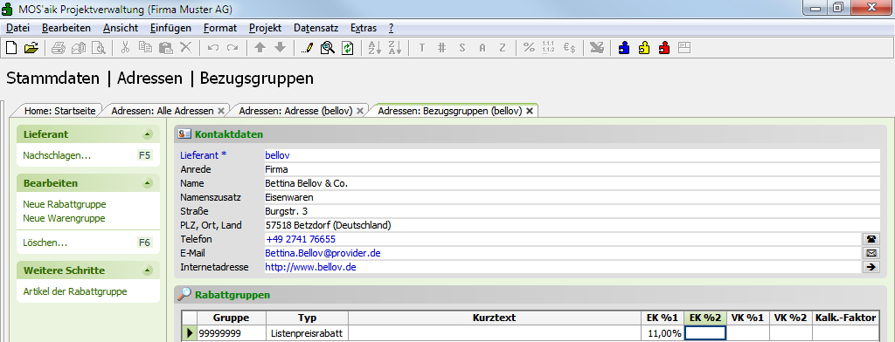895x342 pixels.
Task: Collapse the Weitere Schritte panel
Action: pyautogui.click(x=147, y=270)
